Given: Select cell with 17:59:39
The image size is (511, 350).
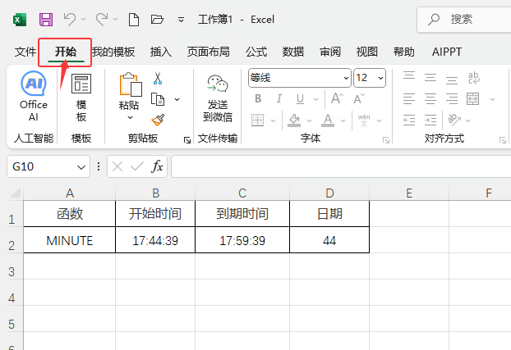Looking at the screenshot, I should tap(242, 240).
